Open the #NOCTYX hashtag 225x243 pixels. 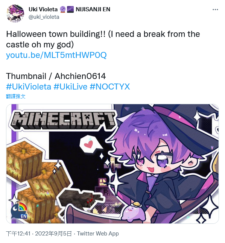tap(110, 87)
